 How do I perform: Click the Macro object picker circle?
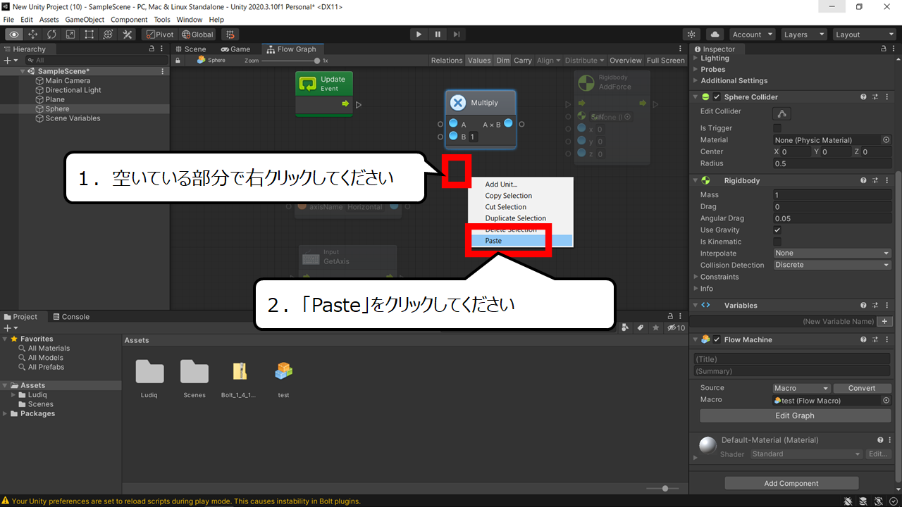pos(886,400)
